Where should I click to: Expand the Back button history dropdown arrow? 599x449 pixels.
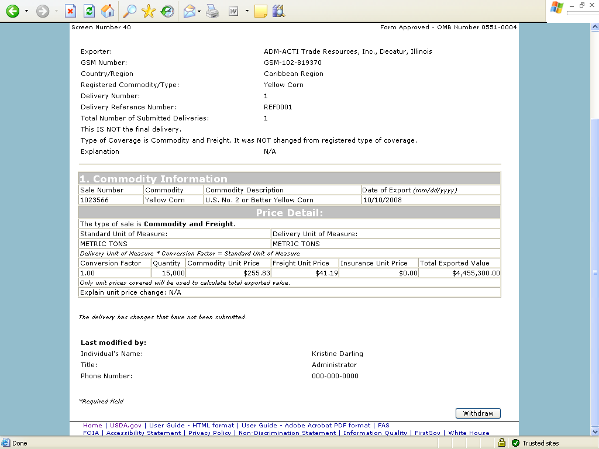point(26,11)
